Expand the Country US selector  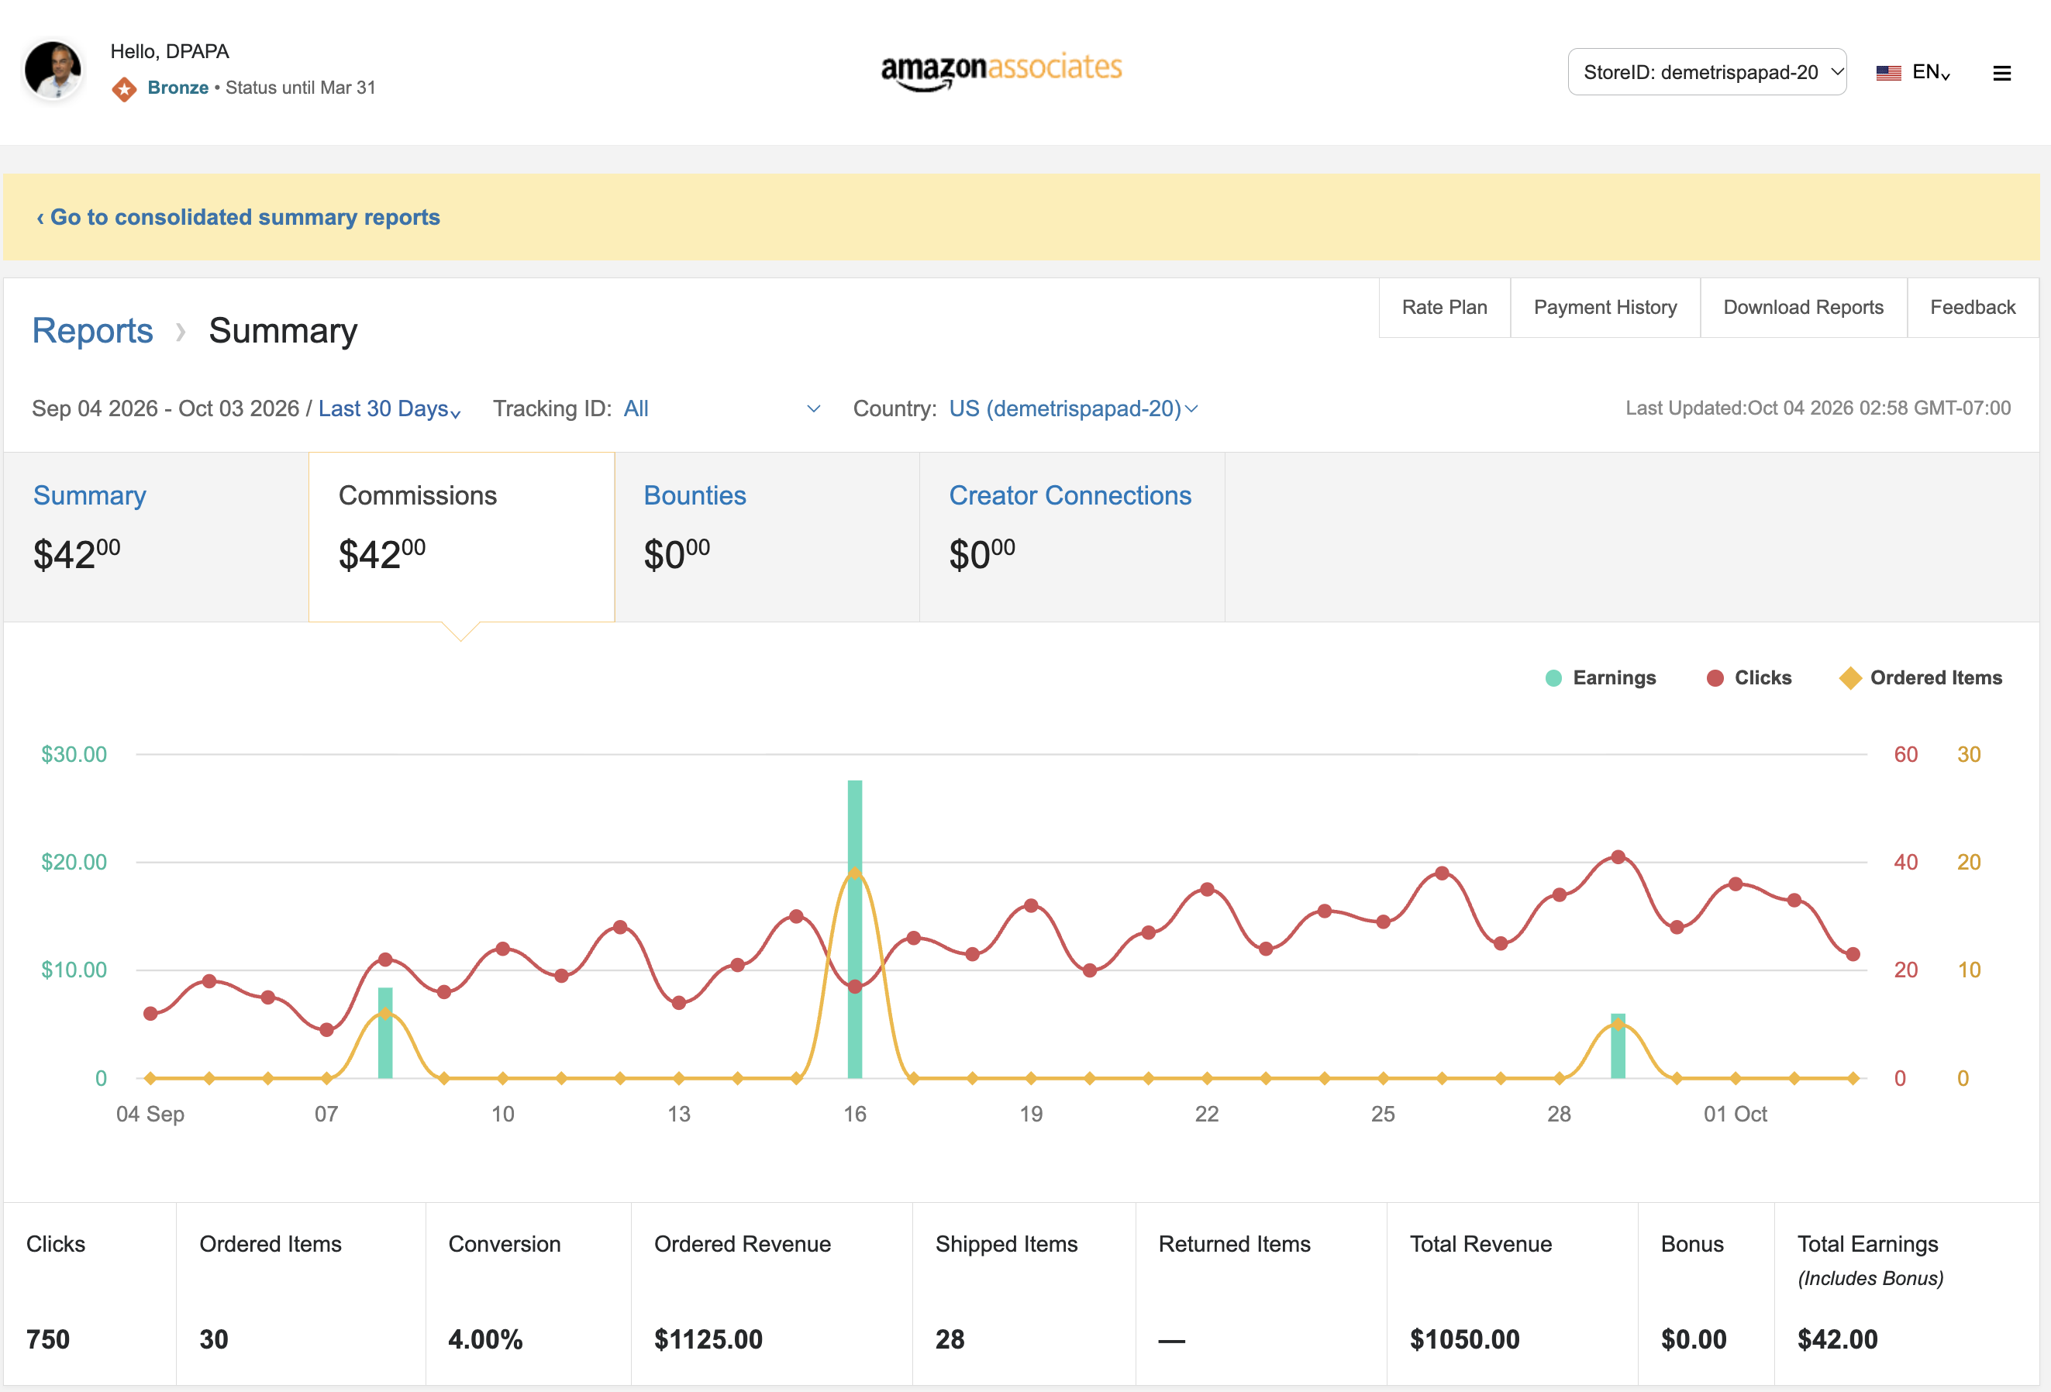point(1073,408)
